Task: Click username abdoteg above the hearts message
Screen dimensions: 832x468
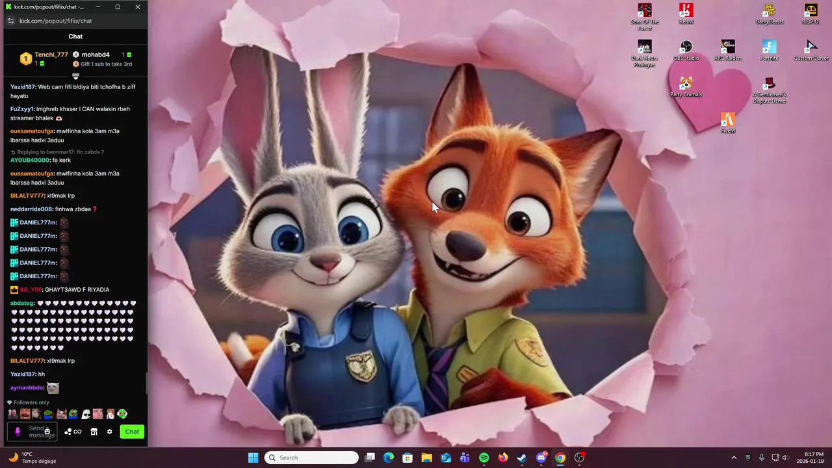Action: pyautogui.click(x=22, y=303)
